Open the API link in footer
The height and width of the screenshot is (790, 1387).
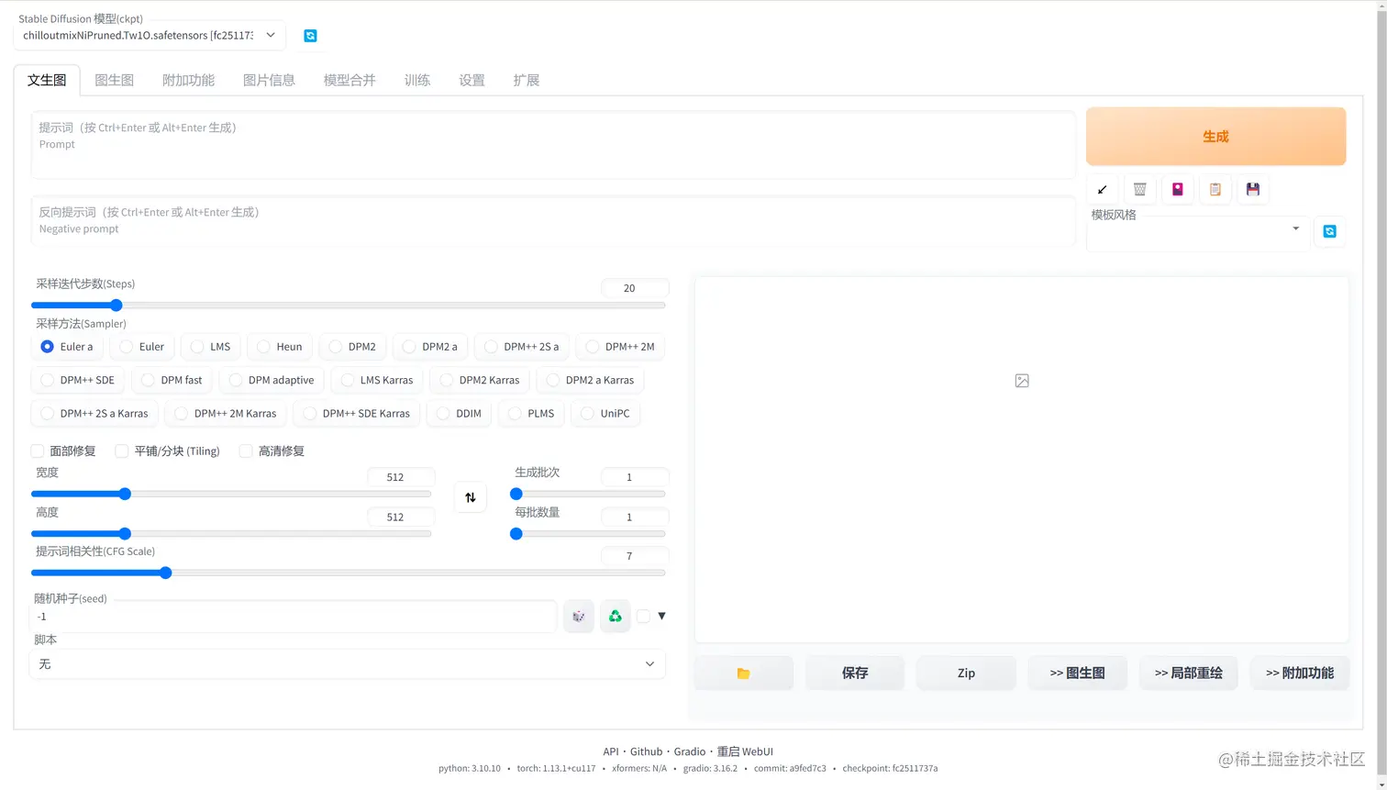(611, 751)
